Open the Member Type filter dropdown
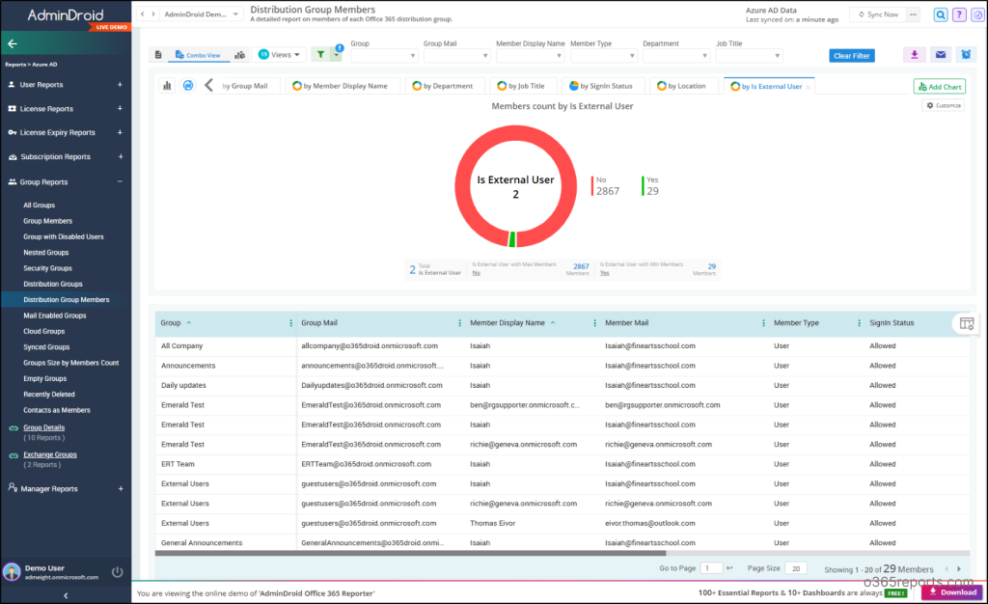This screenshot has width=988, height=604. pos(603,55)
